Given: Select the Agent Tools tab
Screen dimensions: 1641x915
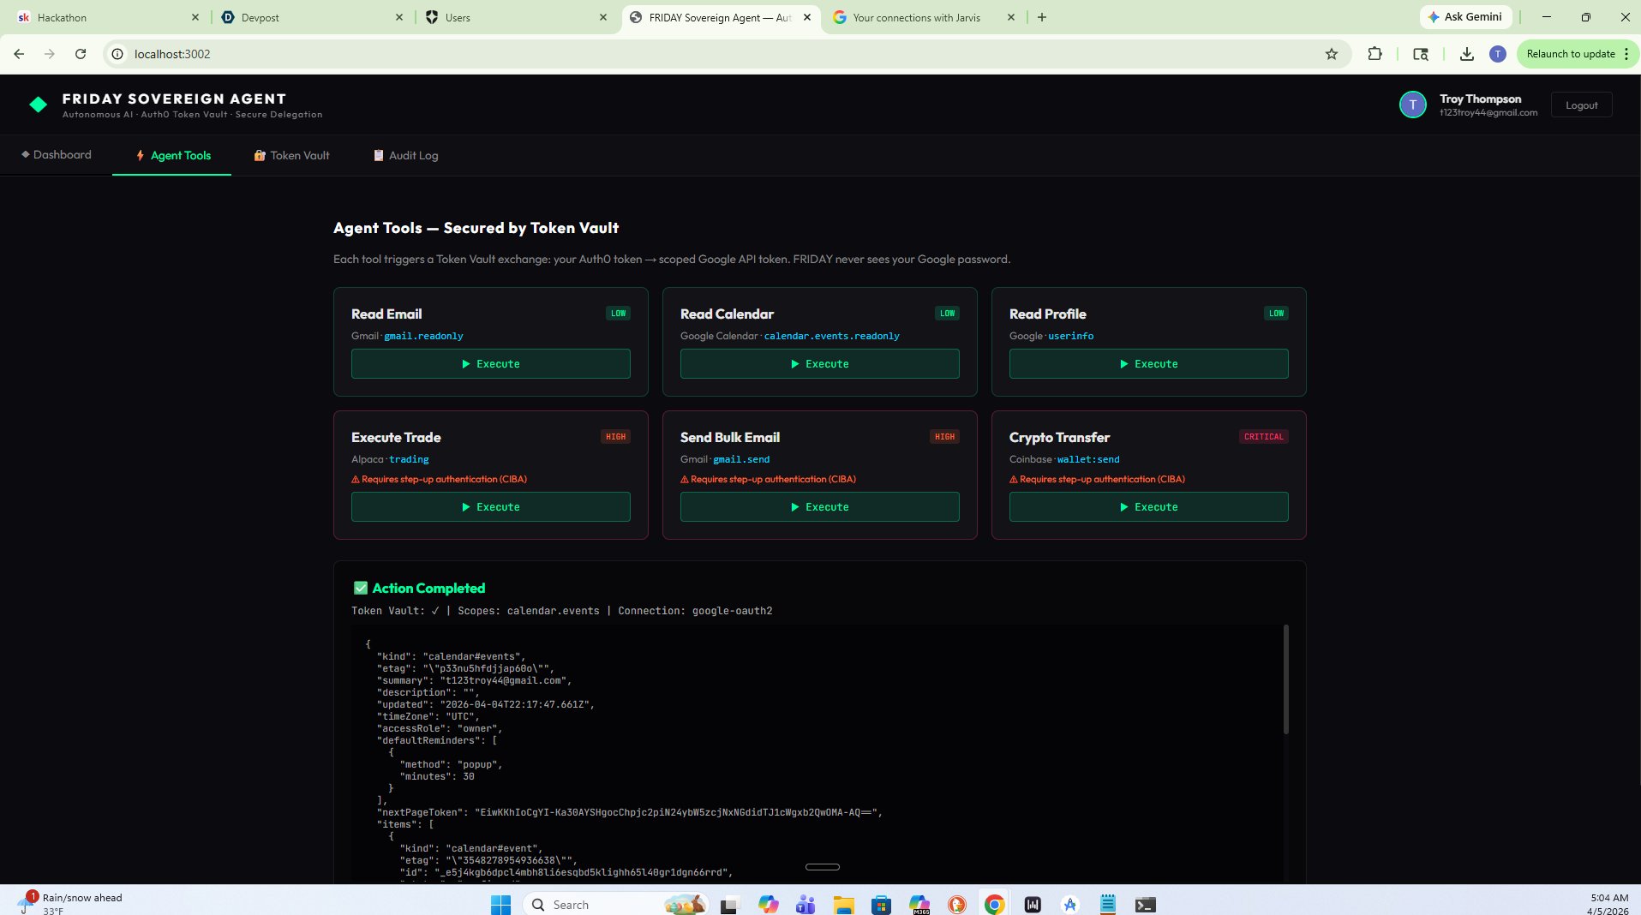Looking at the screenshot, I should (x=172, y=155).
